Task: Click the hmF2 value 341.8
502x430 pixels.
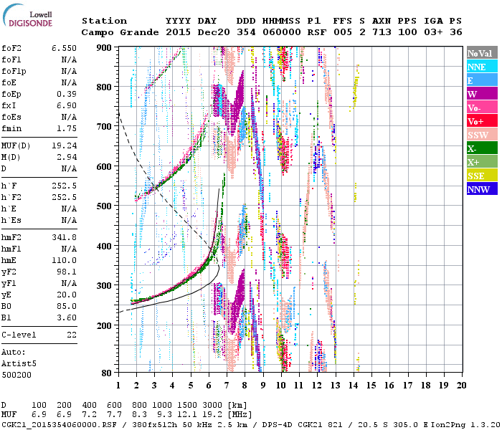Action: (64, 237)
